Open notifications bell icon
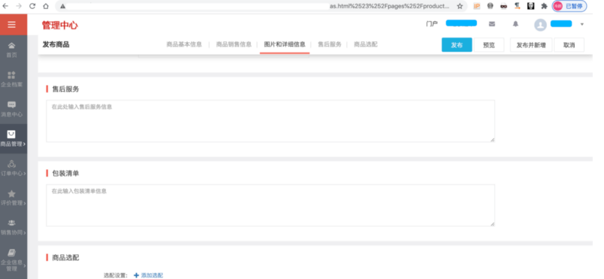 [x=516, y=24]
